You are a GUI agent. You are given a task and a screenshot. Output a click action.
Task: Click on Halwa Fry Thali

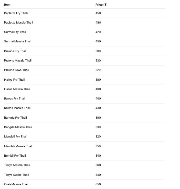14,80
